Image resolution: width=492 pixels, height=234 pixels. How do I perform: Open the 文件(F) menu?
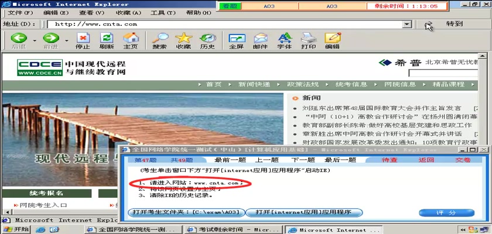coord(20,13)
